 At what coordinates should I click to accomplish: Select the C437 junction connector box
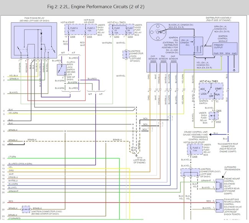coord(190,172)
